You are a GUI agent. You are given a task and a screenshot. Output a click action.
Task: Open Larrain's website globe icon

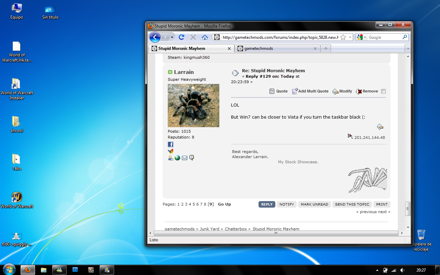(x=177, y=158)
